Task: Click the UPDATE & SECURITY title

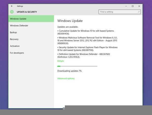Action: pos(27,12)
